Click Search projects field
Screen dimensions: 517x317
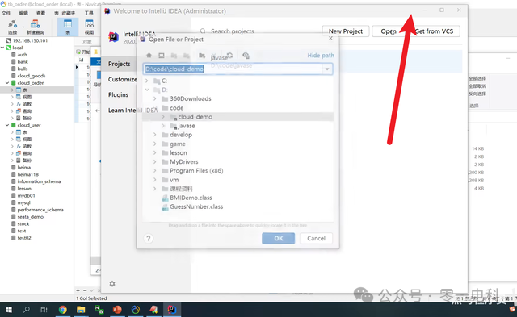232,31
